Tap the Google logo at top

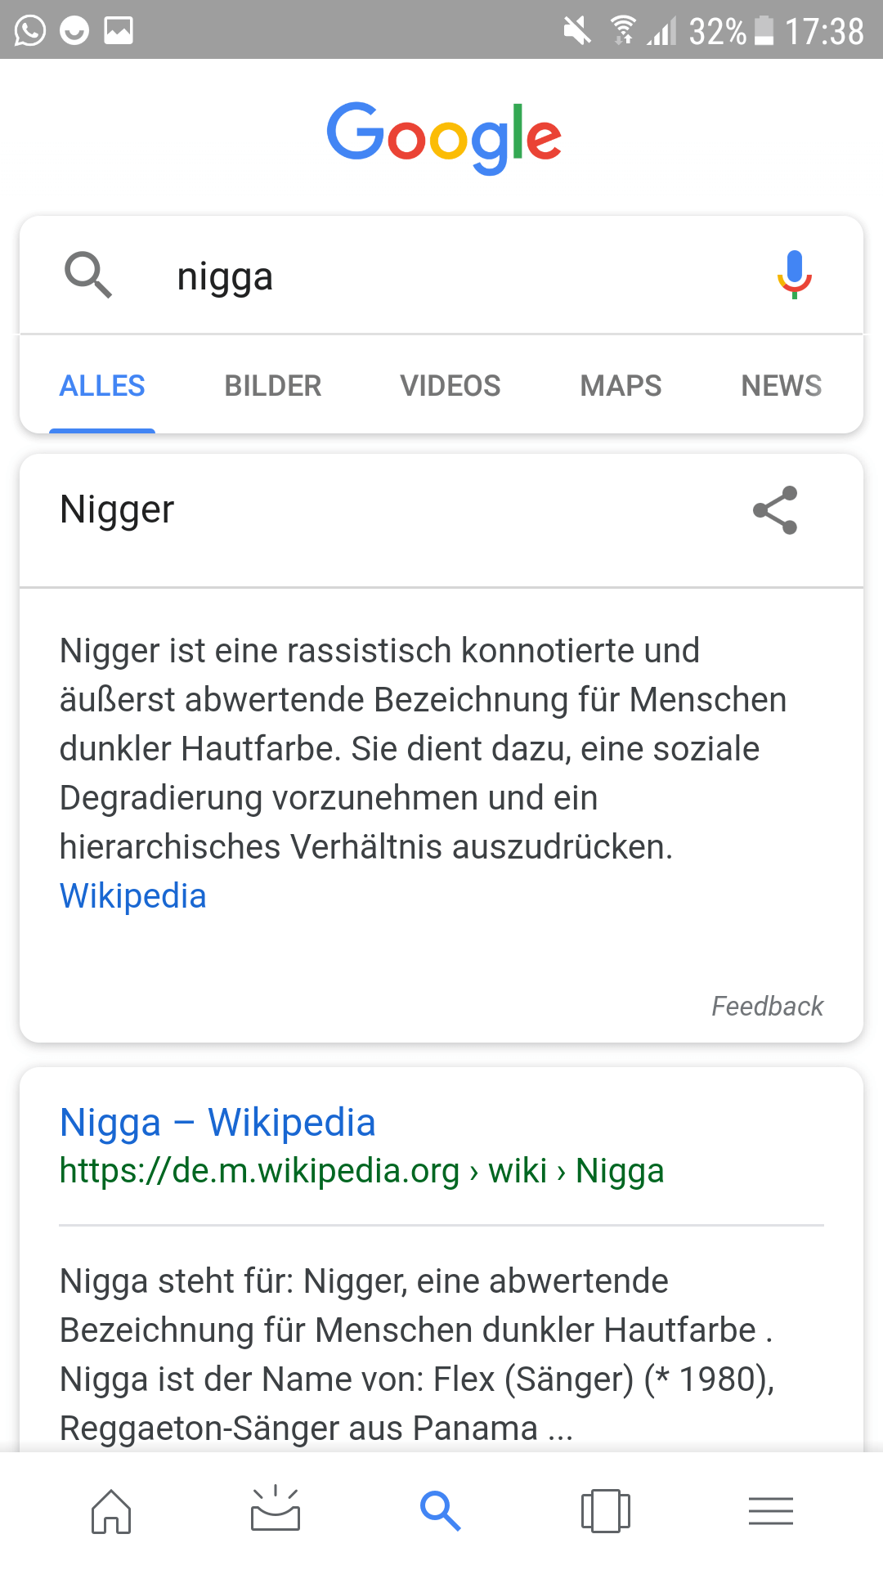coord(444,137)
